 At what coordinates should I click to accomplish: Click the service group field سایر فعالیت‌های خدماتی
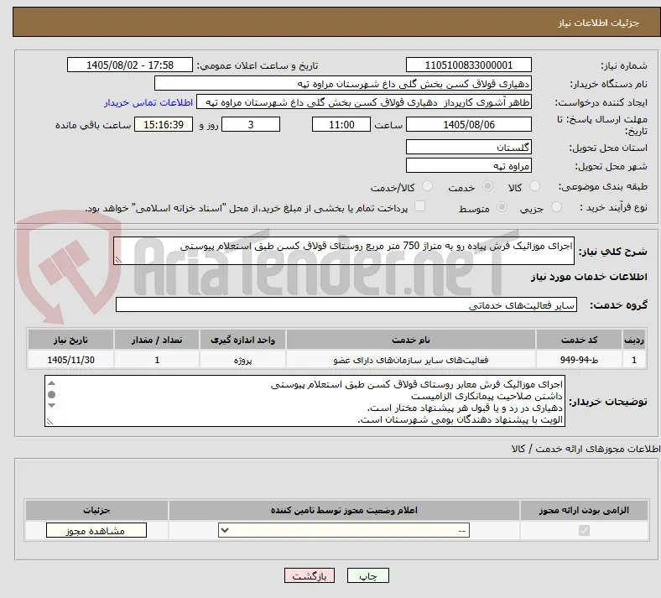click(x=346, y=304)
